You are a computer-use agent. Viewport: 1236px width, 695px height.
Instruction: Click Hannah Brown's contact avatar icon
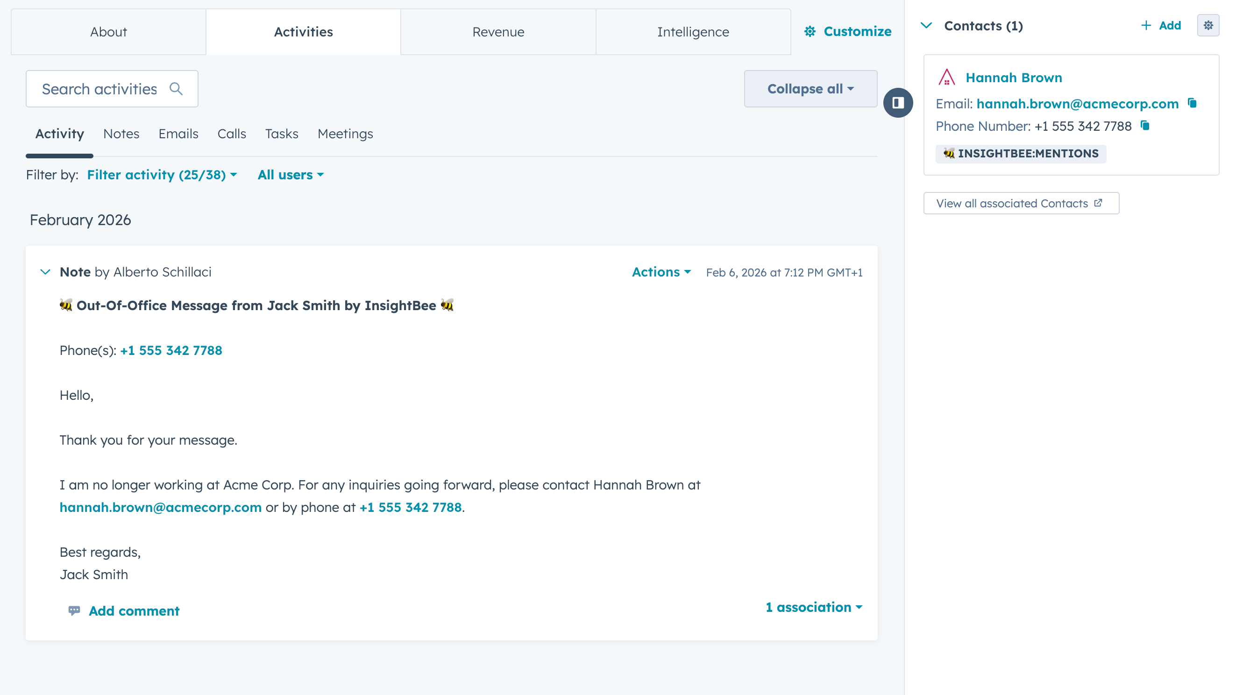tap(947, 78)
